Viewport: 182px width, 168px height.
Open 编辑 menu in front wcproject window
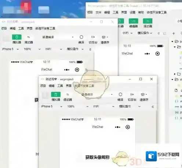click(51, 86)
